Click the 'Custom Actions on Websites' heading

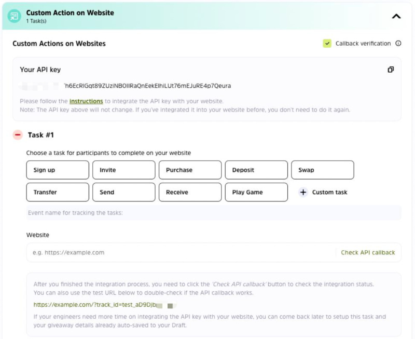tap(59, 44)
